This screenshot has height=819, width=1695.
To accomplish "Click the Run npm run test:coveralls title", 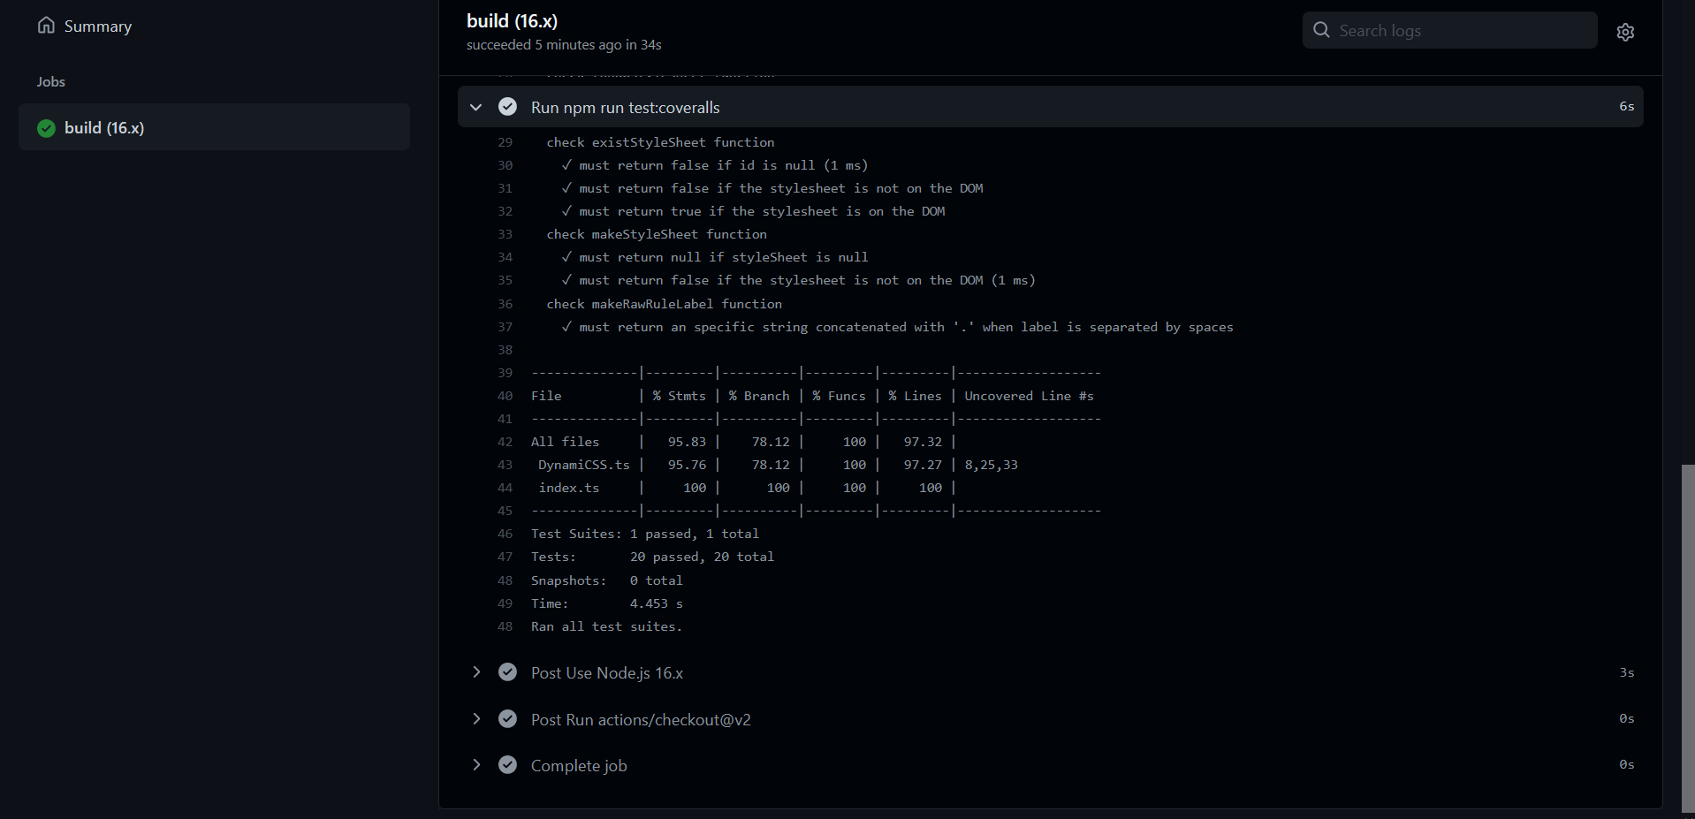I will tap(625, 108).
